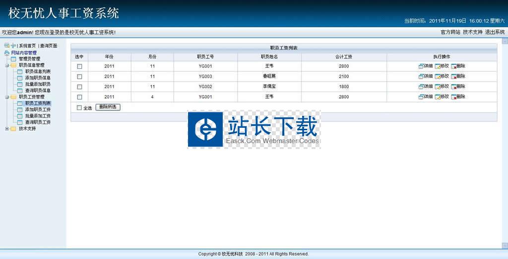Click the 职员工号 column header
508x259 pixels.
point(205,56)
